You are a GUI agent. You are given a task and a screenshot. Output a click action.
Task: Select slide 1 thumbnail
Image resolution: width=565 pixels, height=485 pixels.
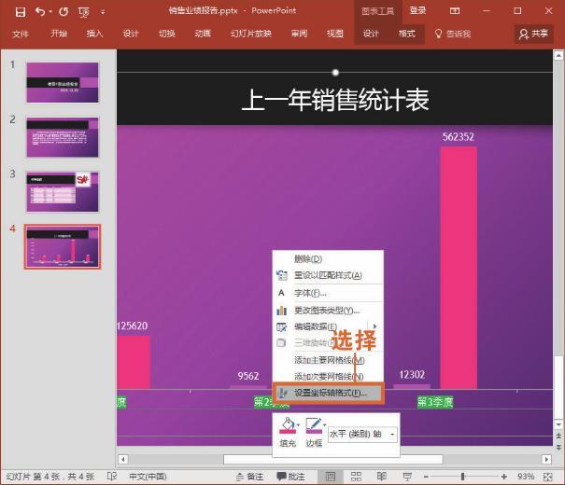pos(63,82)
